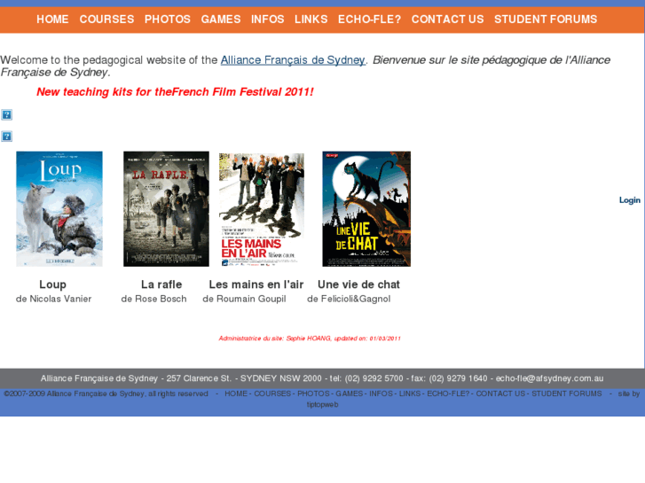Click footer CONTACT US link

[x=500, y=393]
